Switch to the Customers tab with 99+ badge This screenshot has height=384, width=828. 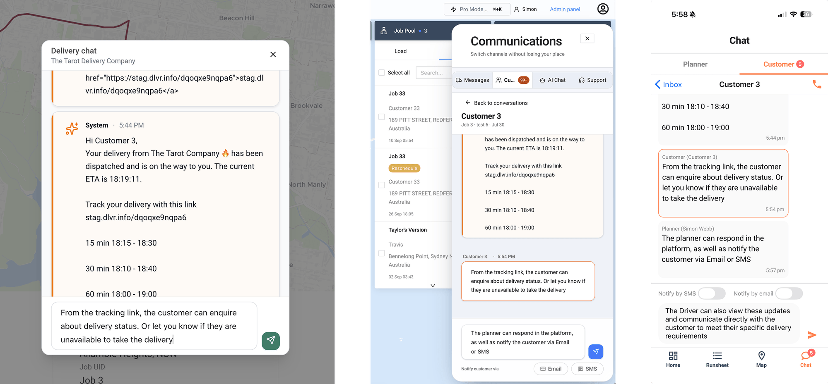[513, 80]
